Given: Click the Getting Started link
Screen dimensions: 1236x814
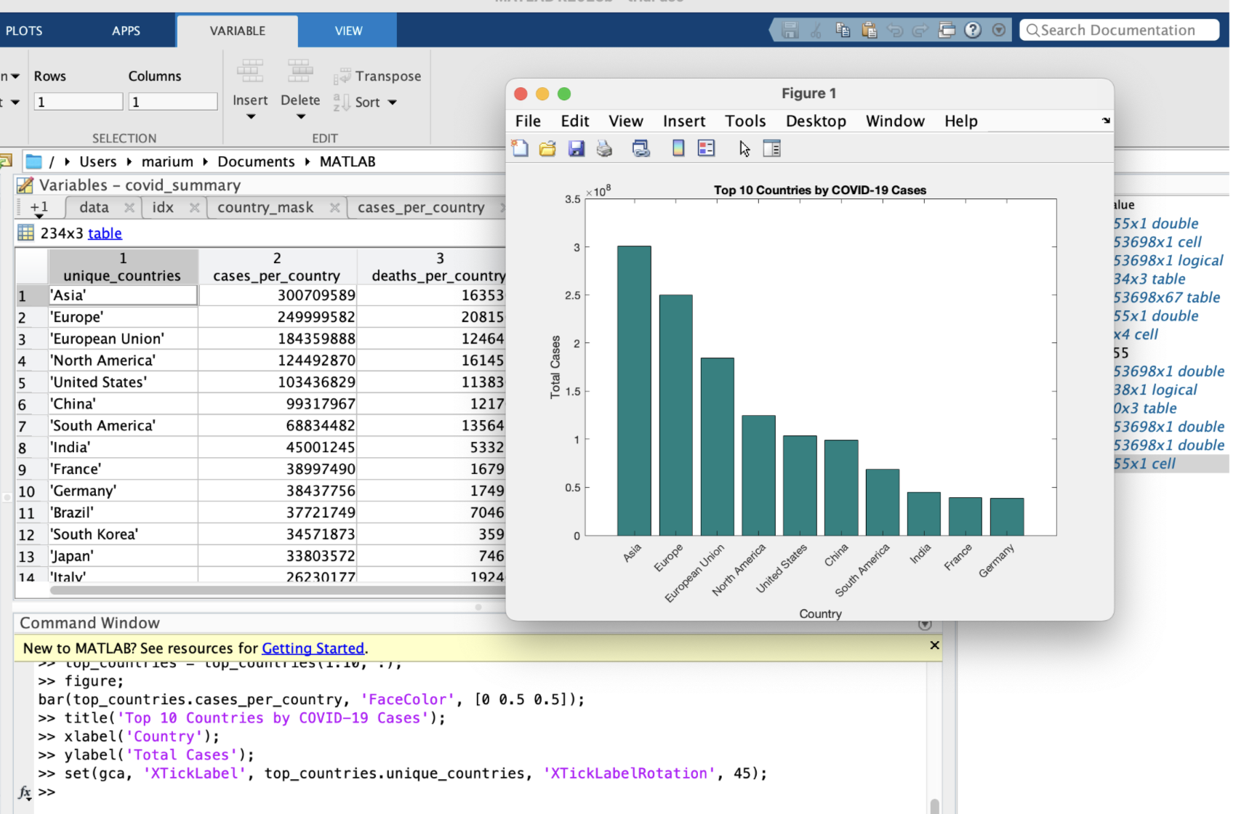Looking at the screenshot, I should pyautogui.click(x=313, y=648).
